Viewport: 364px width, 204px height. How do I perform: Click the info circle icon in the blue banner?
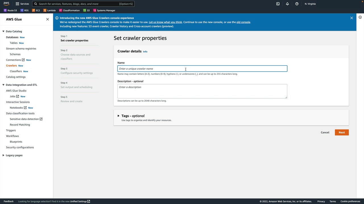57,18
